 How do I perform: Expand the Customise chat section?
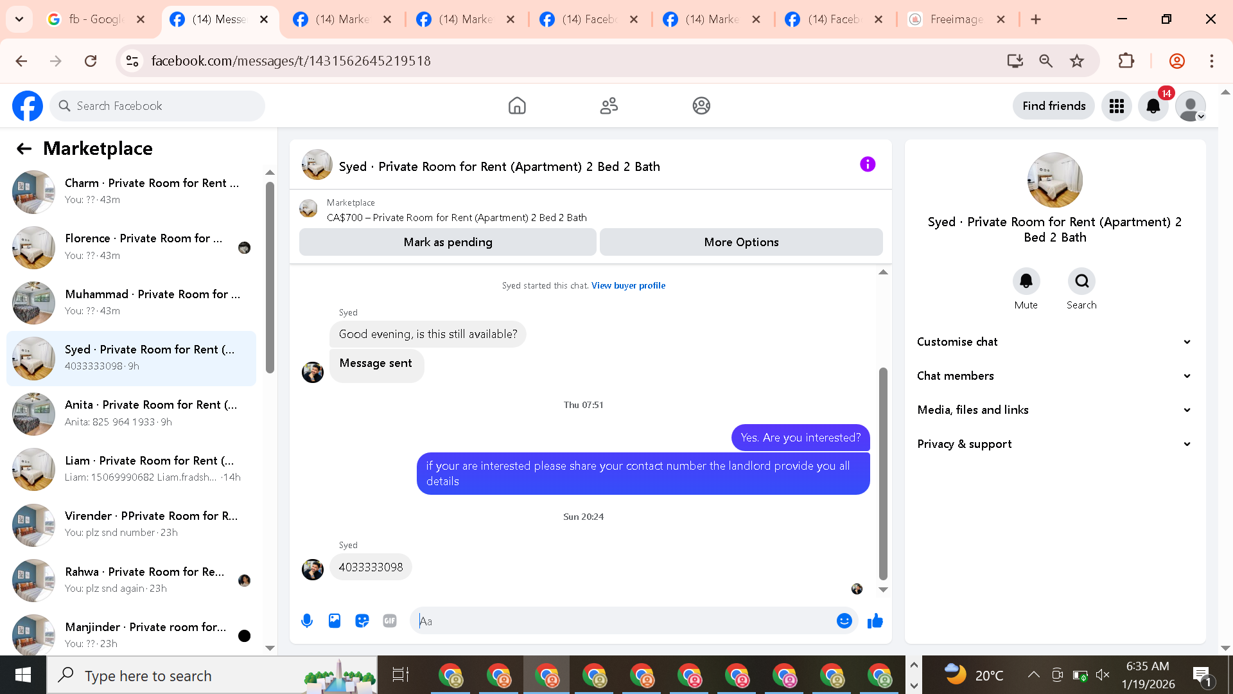pos(1054,342)
